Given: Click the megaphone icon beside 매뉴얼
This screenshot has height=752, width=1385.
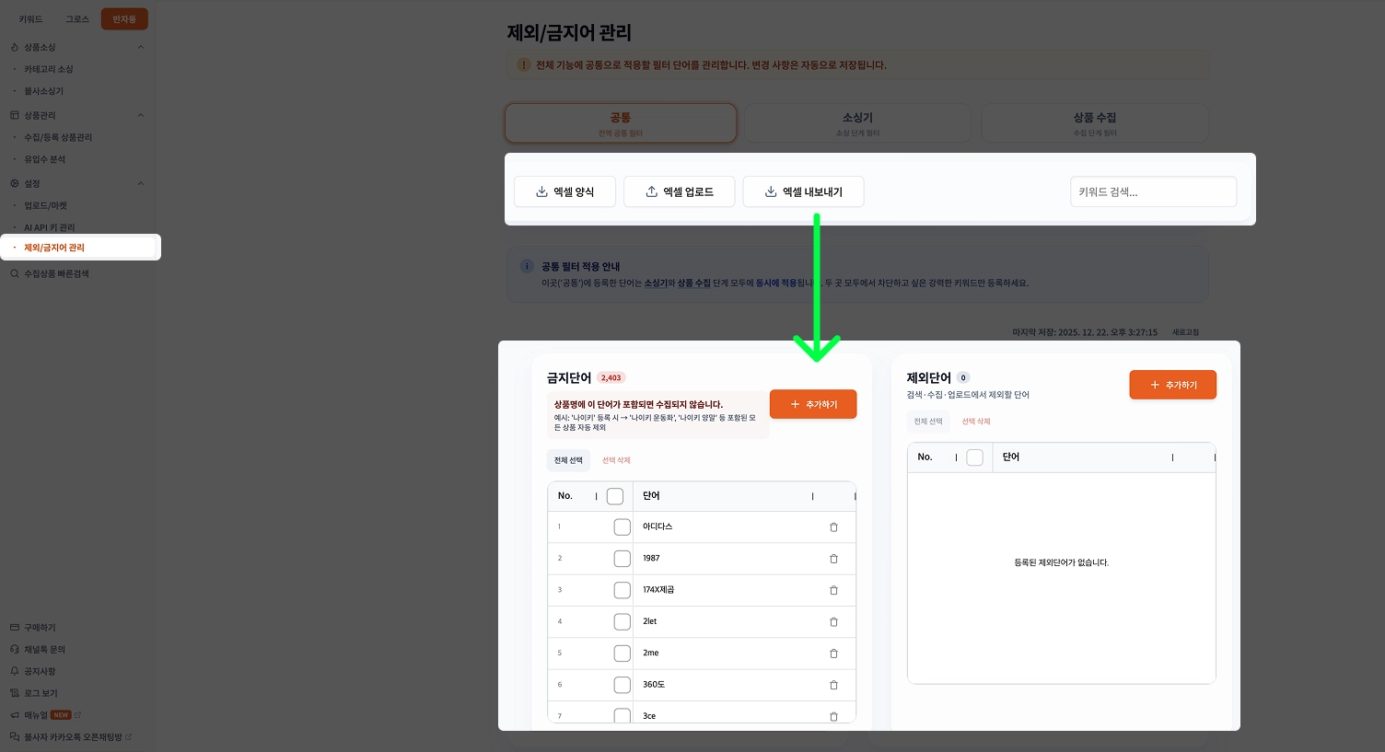Looking at the screenshot, I should (x=15, y=715).
